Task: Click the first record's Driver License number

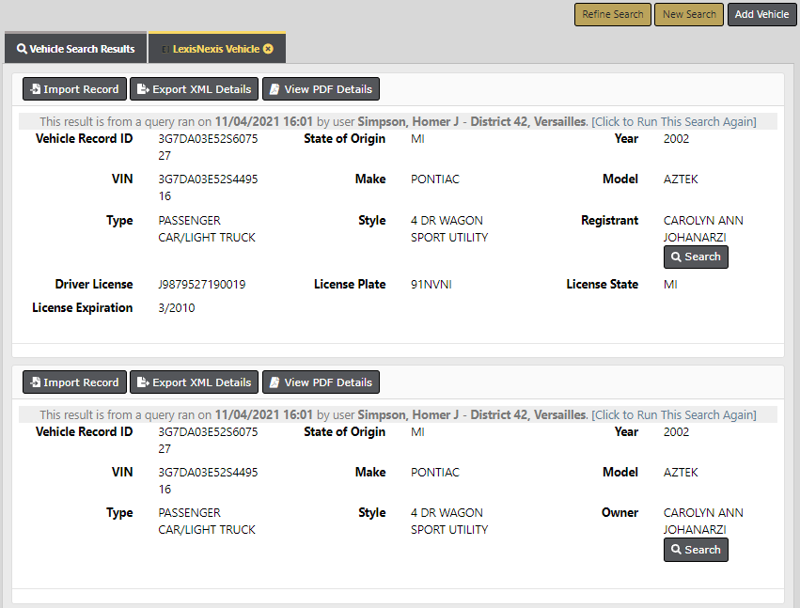Action: coord(202,285)
